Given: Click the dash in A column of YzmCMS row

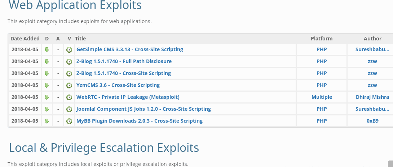Looking at the screenshot, I should pyautogui.click(x=58, y=85).
